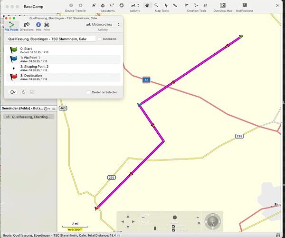Select the New Route creation tool
The width and height of the screenshot is (285, 238).
(196, 5)
